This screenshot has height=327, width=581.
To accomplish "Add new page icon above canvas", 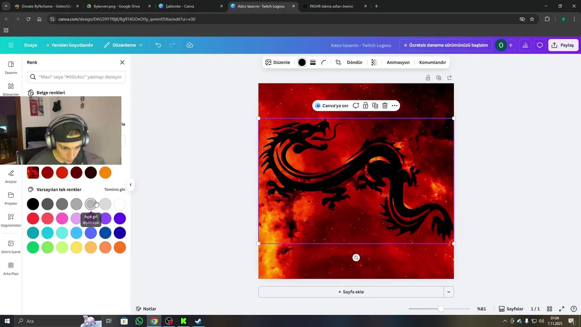I will point(449,78).
